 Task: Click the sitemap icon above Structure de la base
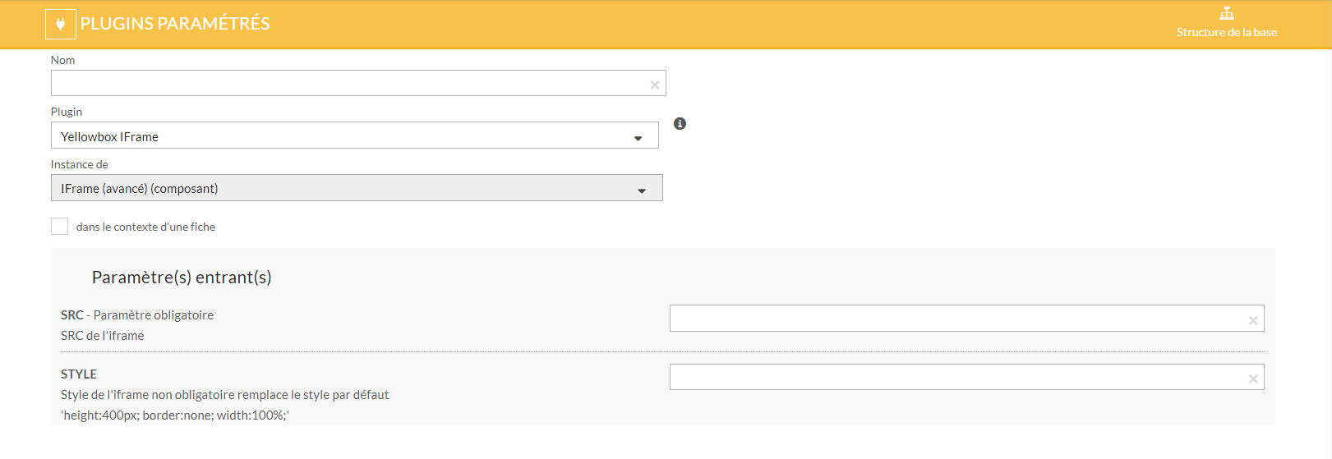(1226, 13)
